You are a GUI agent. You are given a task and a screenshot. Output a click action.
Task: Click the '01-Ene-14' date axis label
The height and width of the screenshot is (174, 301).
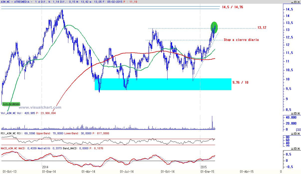pyautogui.click(x=48, y=172)
